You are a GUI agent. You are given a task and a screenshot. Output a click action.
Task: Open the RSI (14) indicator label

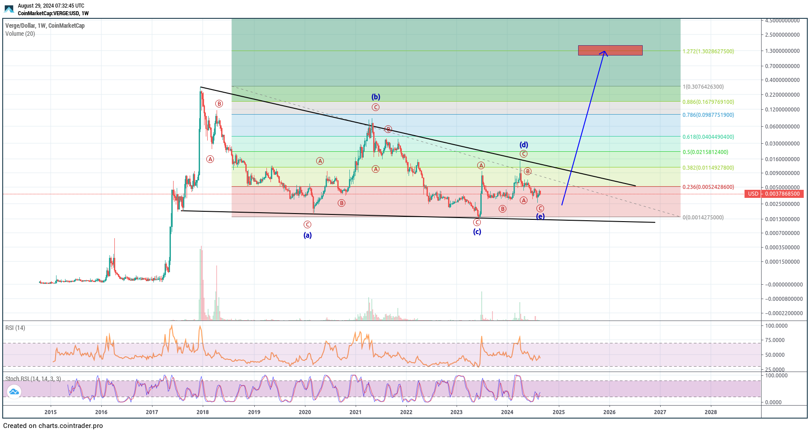(x=15, y=328)
